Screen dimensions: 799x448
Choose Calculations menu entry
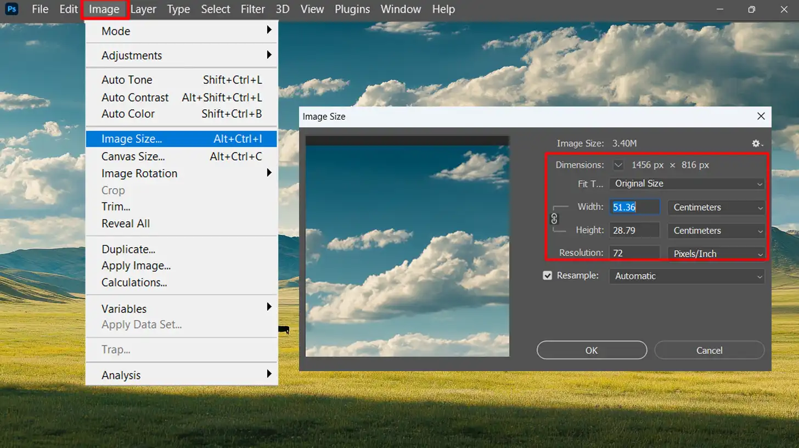point(182,283)
